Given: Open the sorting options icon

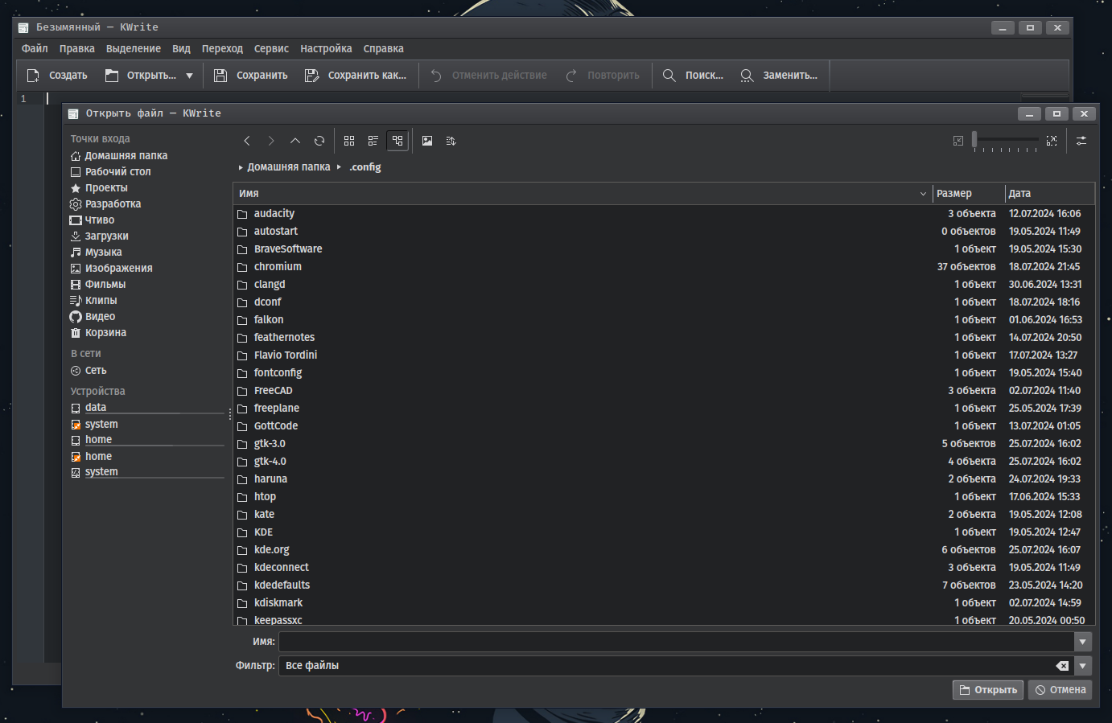Looking at the screenshot, I should (451, 140).
